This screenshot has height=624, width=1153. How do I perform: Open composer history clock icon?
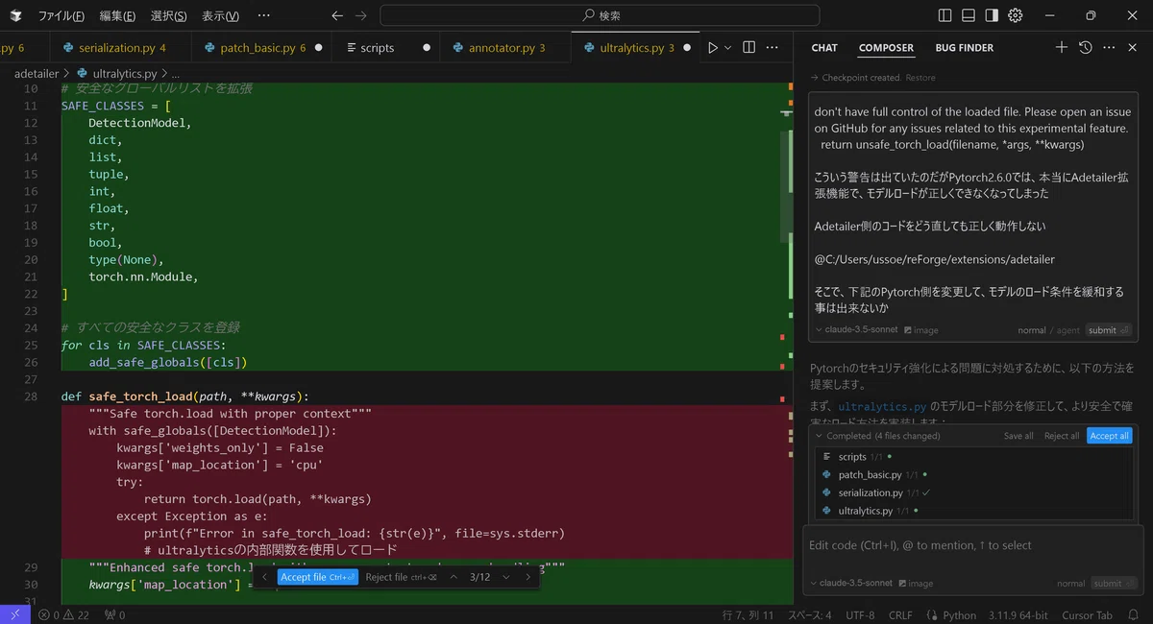tap(1086, 47)
